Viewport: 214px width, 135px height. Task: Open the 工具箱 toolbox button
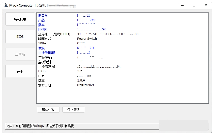(x=20, y=54)
